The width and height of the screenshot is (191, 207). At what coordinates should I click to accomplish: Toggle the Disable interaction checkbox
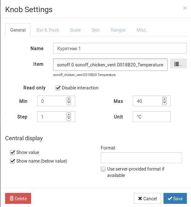click(58, 88)
